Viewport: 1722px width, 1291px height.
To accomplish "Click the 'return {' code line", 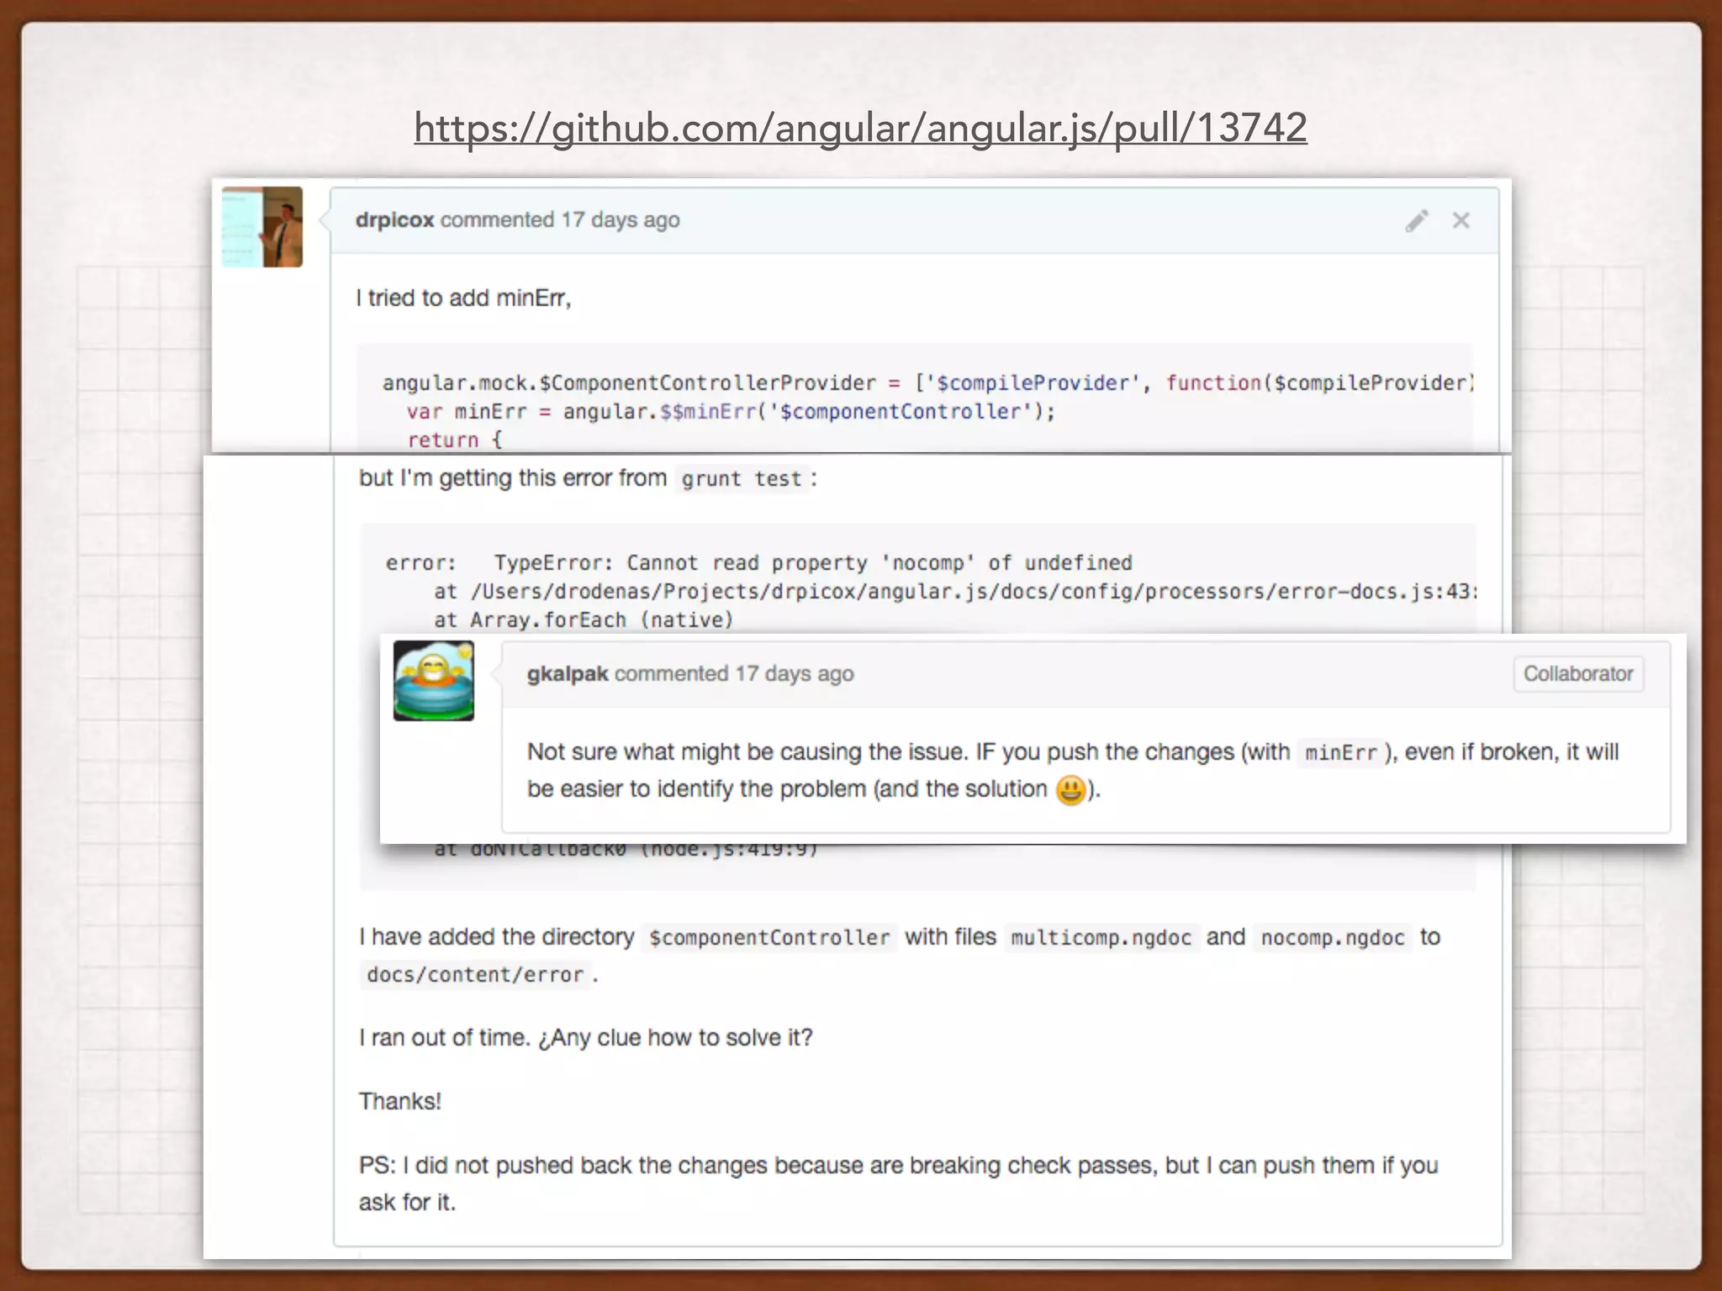I will 454,440.
